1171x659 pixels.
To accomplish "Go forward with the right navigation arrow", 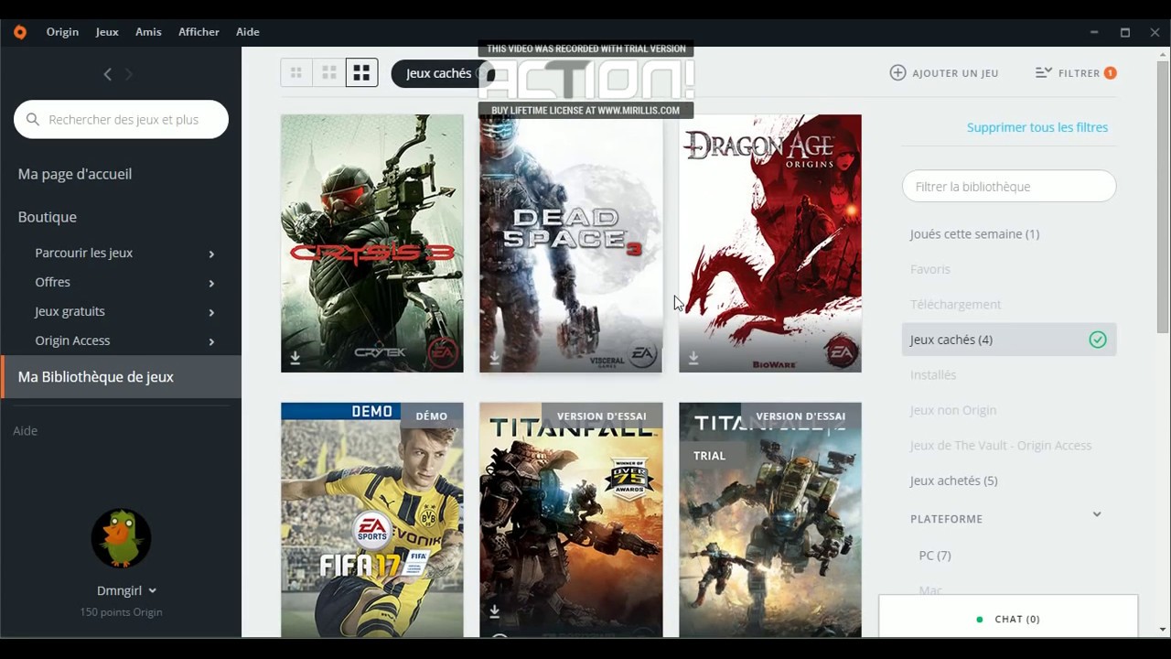I will (x=128, y=74).
